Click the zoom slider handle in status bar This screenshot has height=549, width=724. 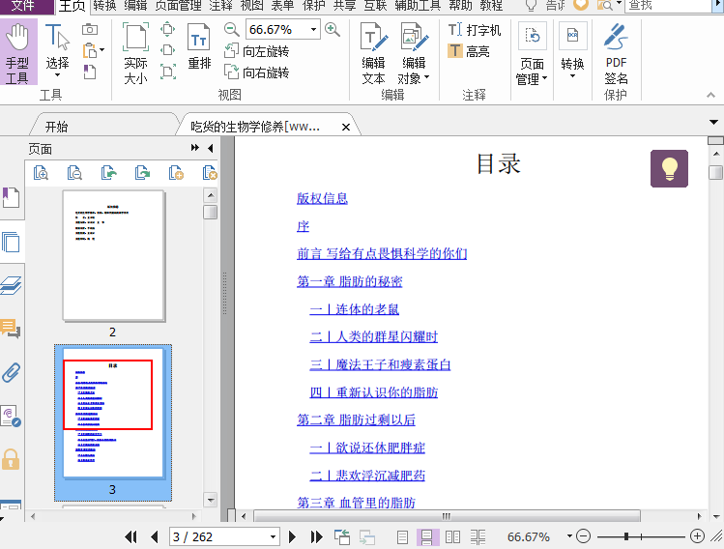click(x=626, y=536)
